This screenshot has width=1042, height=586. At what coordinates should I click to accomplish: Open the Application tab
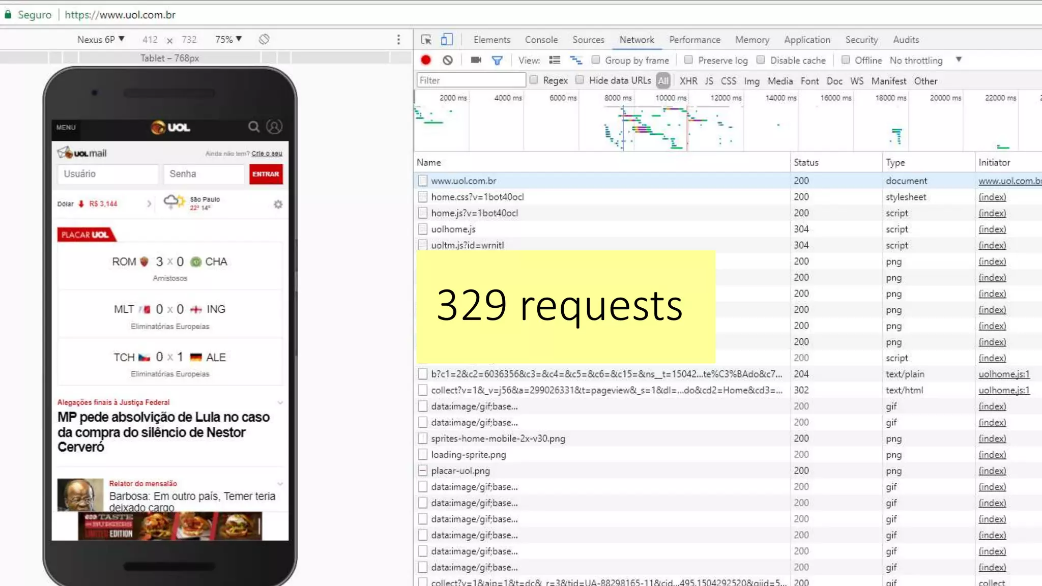(807, 40)
